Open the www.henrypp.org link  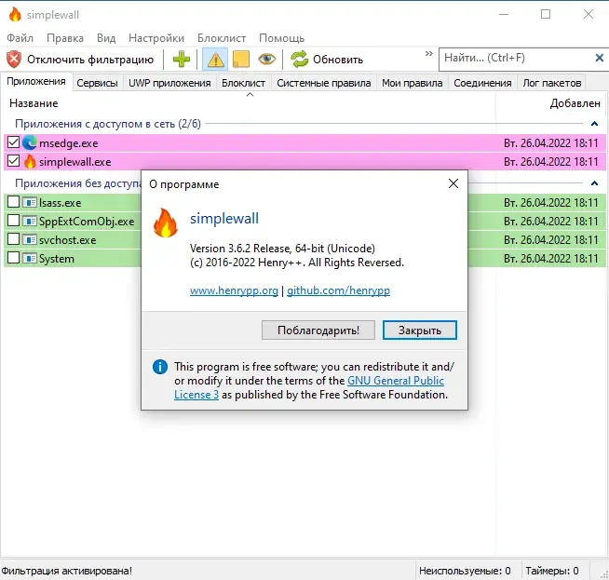(234, 290)
